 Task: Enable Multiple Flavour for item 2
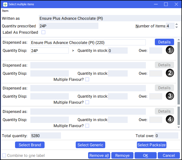click(87, 79)
